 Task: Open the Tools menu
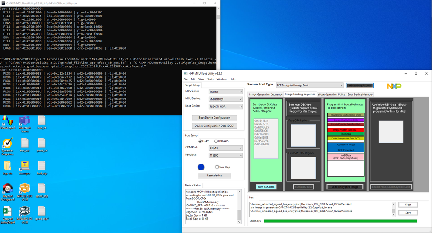coord(210,79)
